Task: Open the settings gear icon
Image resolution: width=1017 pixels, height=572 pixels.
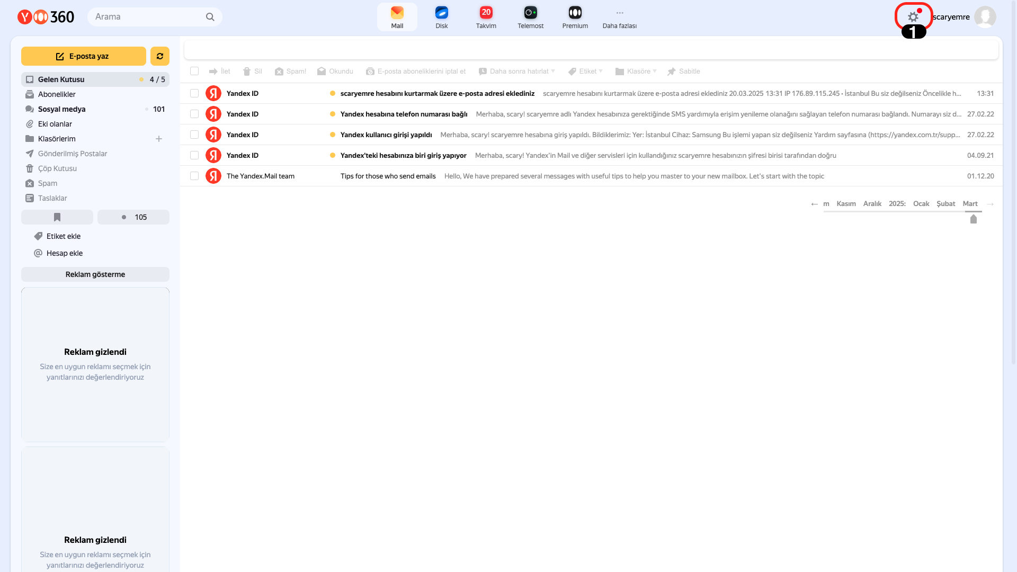Action: pyautogui.click(x=913, y=17)
